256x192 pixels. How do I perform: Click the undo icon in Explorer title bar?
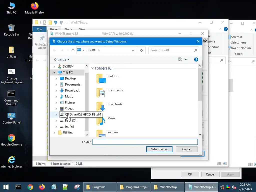point(55,22)
